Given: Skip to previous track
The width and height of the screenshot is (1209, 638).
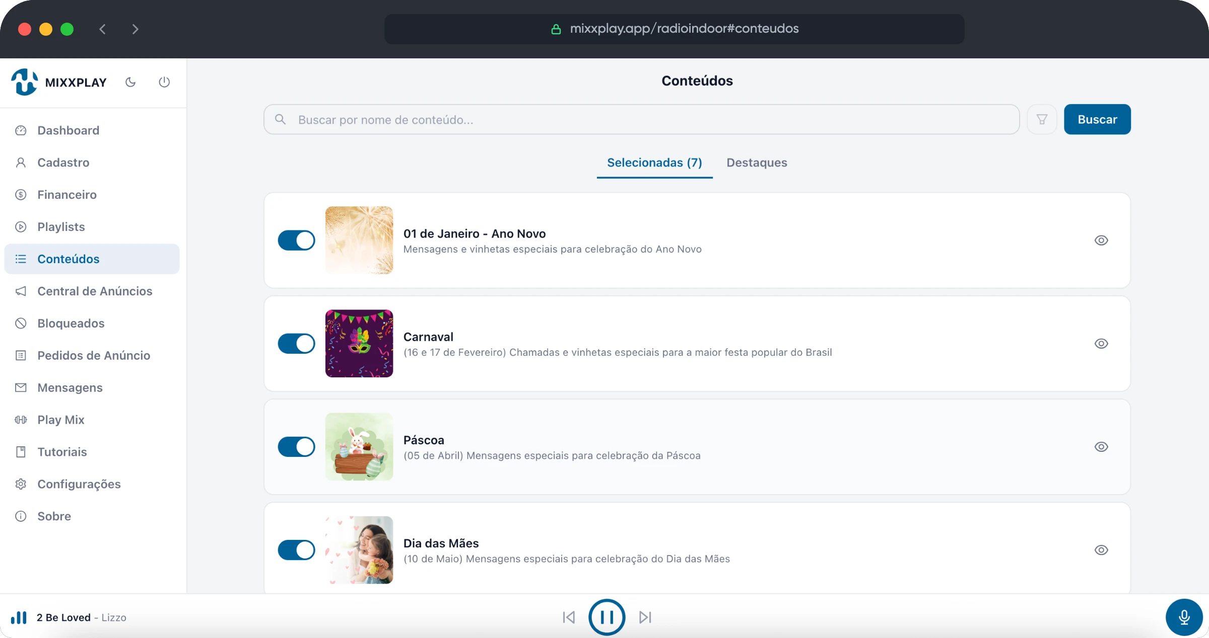Looking at the screenshot, I should (x=569, y=617).
